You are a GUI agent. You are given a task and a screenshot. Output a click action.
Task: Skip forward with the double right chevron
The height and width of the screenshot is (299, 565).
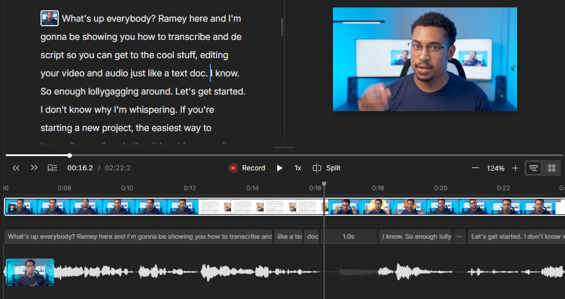34,168
